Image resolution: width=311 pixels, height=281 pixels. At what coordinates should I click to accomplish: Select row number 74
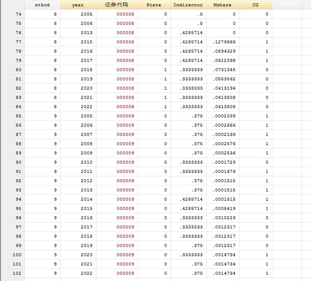coord(13,14)
